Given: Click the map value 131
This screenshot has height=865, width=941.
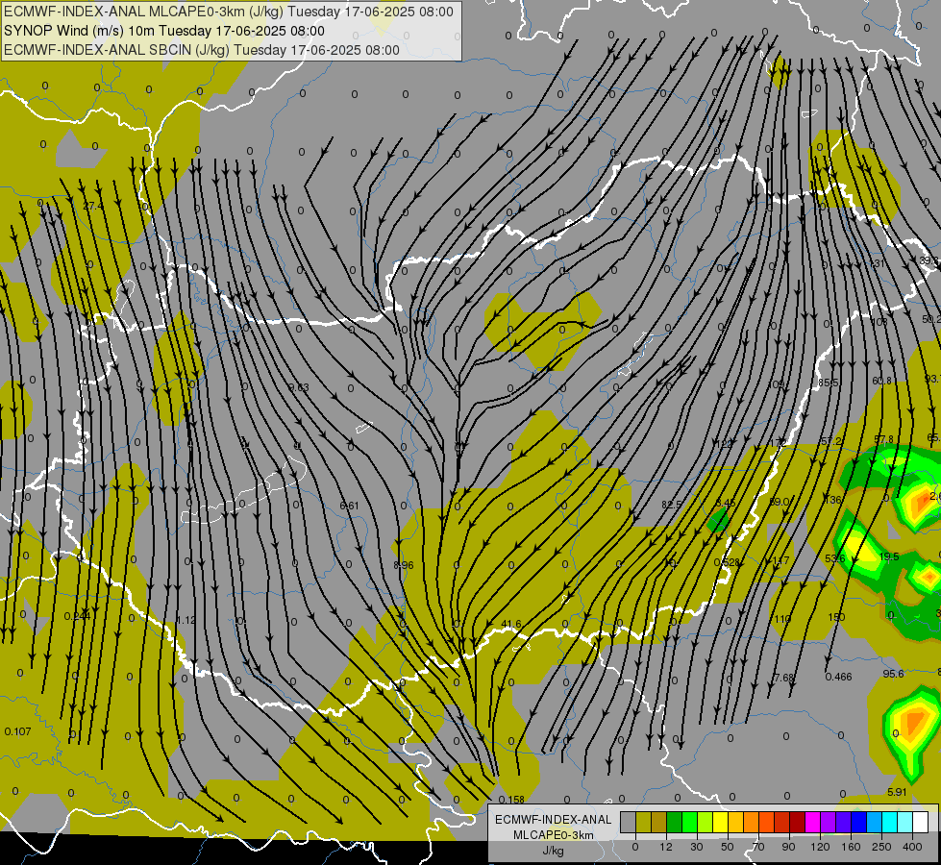Looking at the screenshot, I should [877, 263].
